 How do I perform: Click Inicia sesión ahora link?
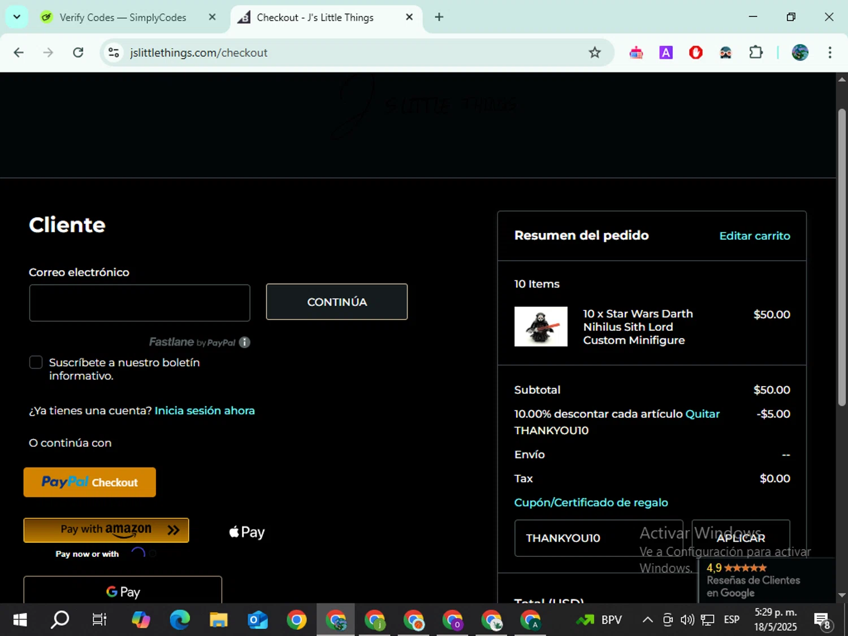click(x=205, y=410)
